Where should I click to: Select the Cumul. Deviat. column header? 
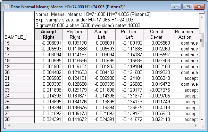click(x=157, y=34)
